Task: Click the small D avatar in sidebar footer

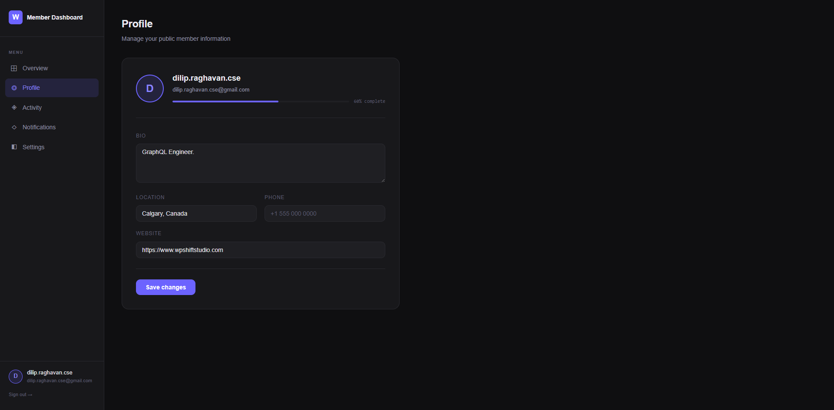Action: click(16, 376)
